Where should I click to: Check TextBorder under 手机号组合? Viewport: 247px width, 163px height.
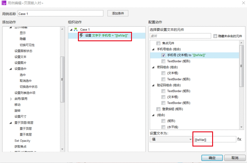click(163, 61)
